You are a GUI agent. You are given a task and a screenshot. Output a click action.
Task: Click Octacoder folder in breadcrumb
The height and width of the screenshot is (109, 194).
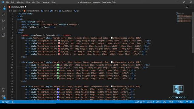pos(17,11)
